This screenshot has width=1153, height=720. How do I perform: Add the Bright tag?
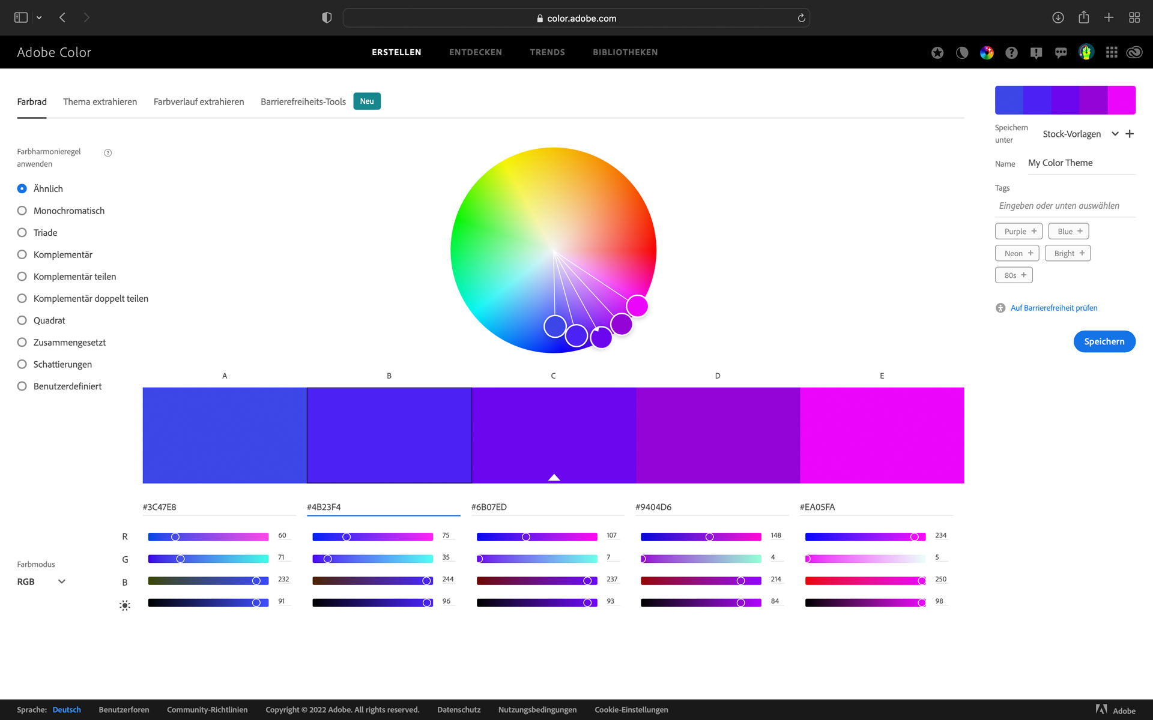coord(1068,253)
